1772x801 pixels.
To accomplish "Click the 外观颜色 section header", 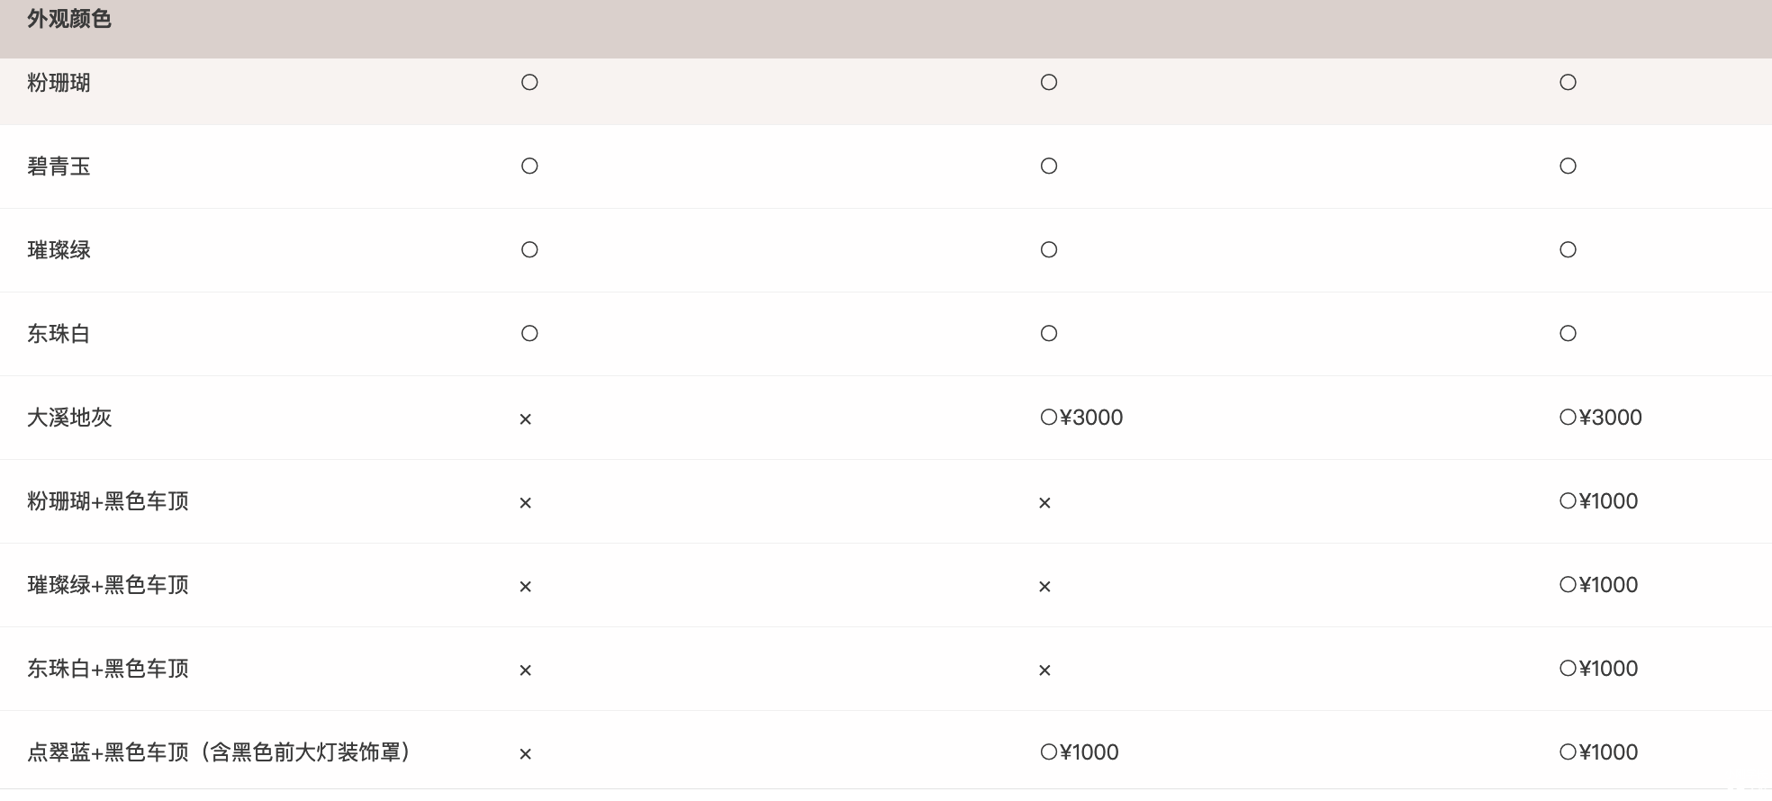I will pyautogui.click(x=69, y=19).
